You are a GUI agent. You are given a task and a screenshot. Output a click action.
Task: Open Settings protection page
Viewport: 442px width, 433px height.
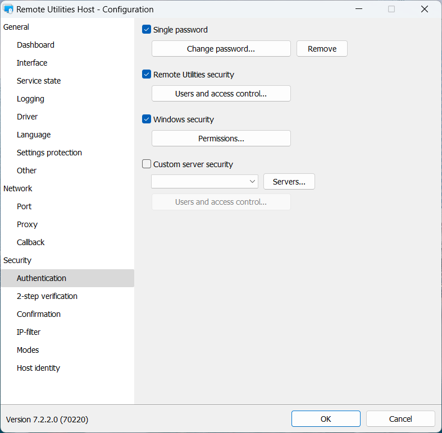[49, 153]
